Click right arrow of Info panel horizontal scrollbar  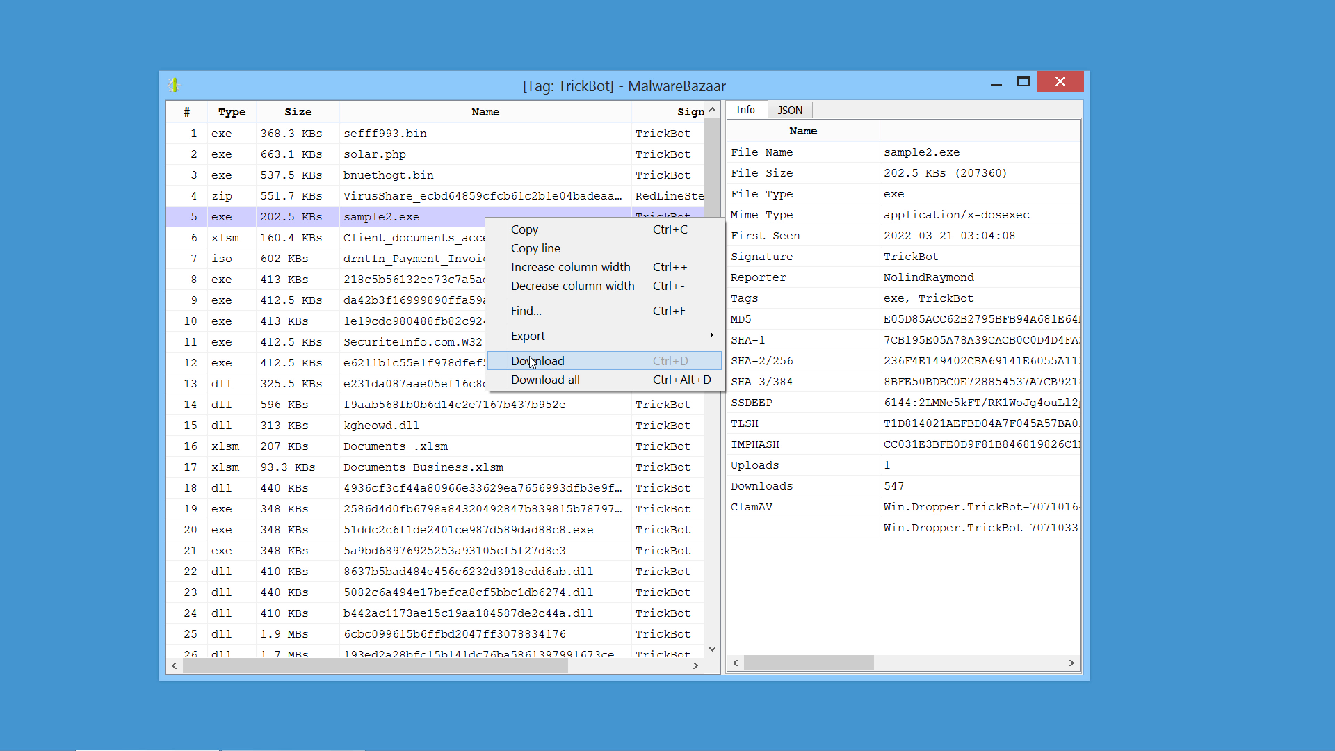(x=1071, y=663)
